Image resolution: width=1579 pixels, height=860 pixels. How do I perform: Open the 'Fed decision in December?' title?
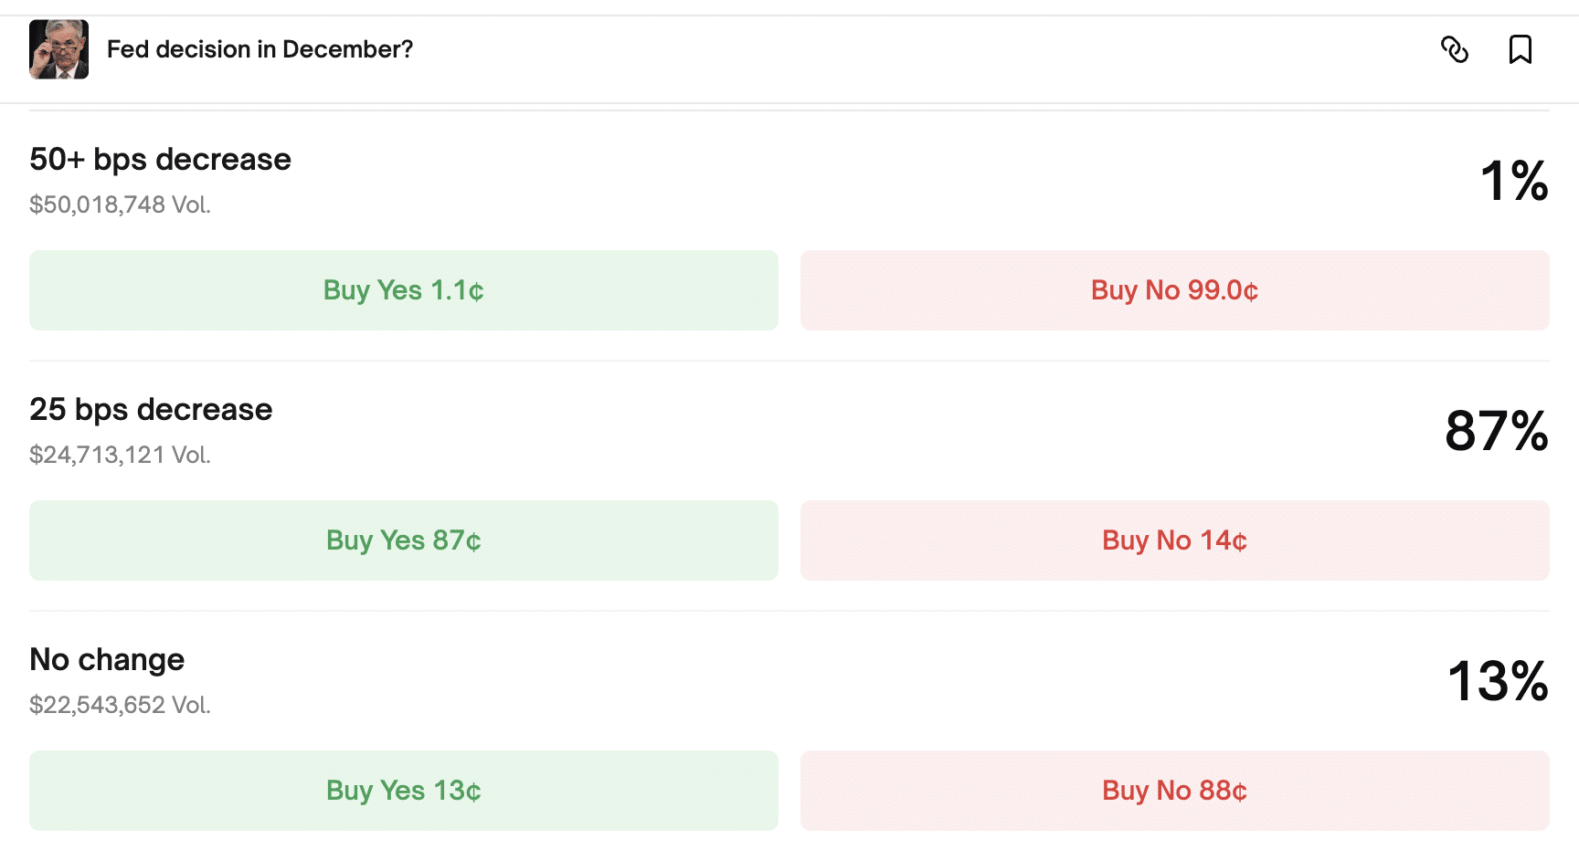click(260, 49)
